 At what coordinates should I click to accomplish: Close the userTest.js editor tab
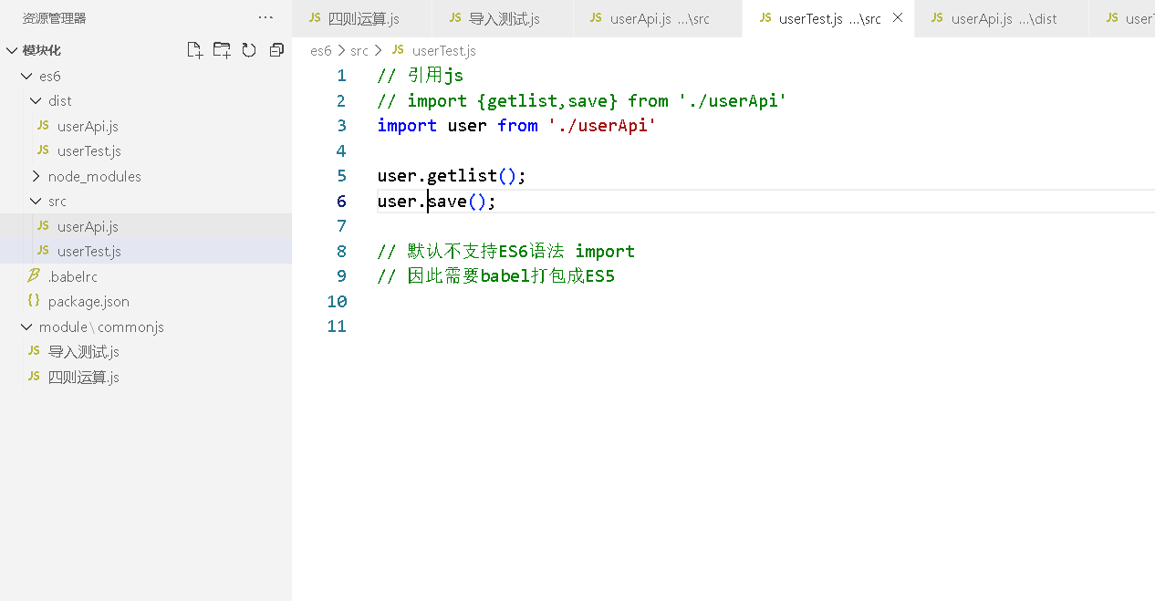[x=898, y=18]
